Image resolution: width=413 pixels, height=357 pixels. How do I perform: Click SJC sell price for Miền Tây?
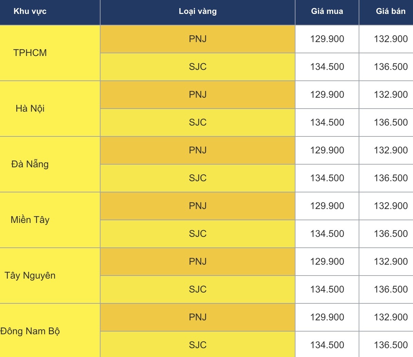tap(391, 234)
